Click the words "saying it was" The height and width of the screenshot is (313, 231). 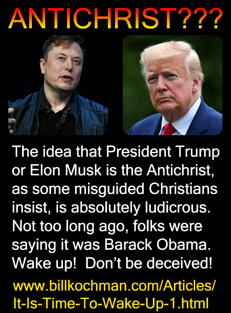point(56,245)
